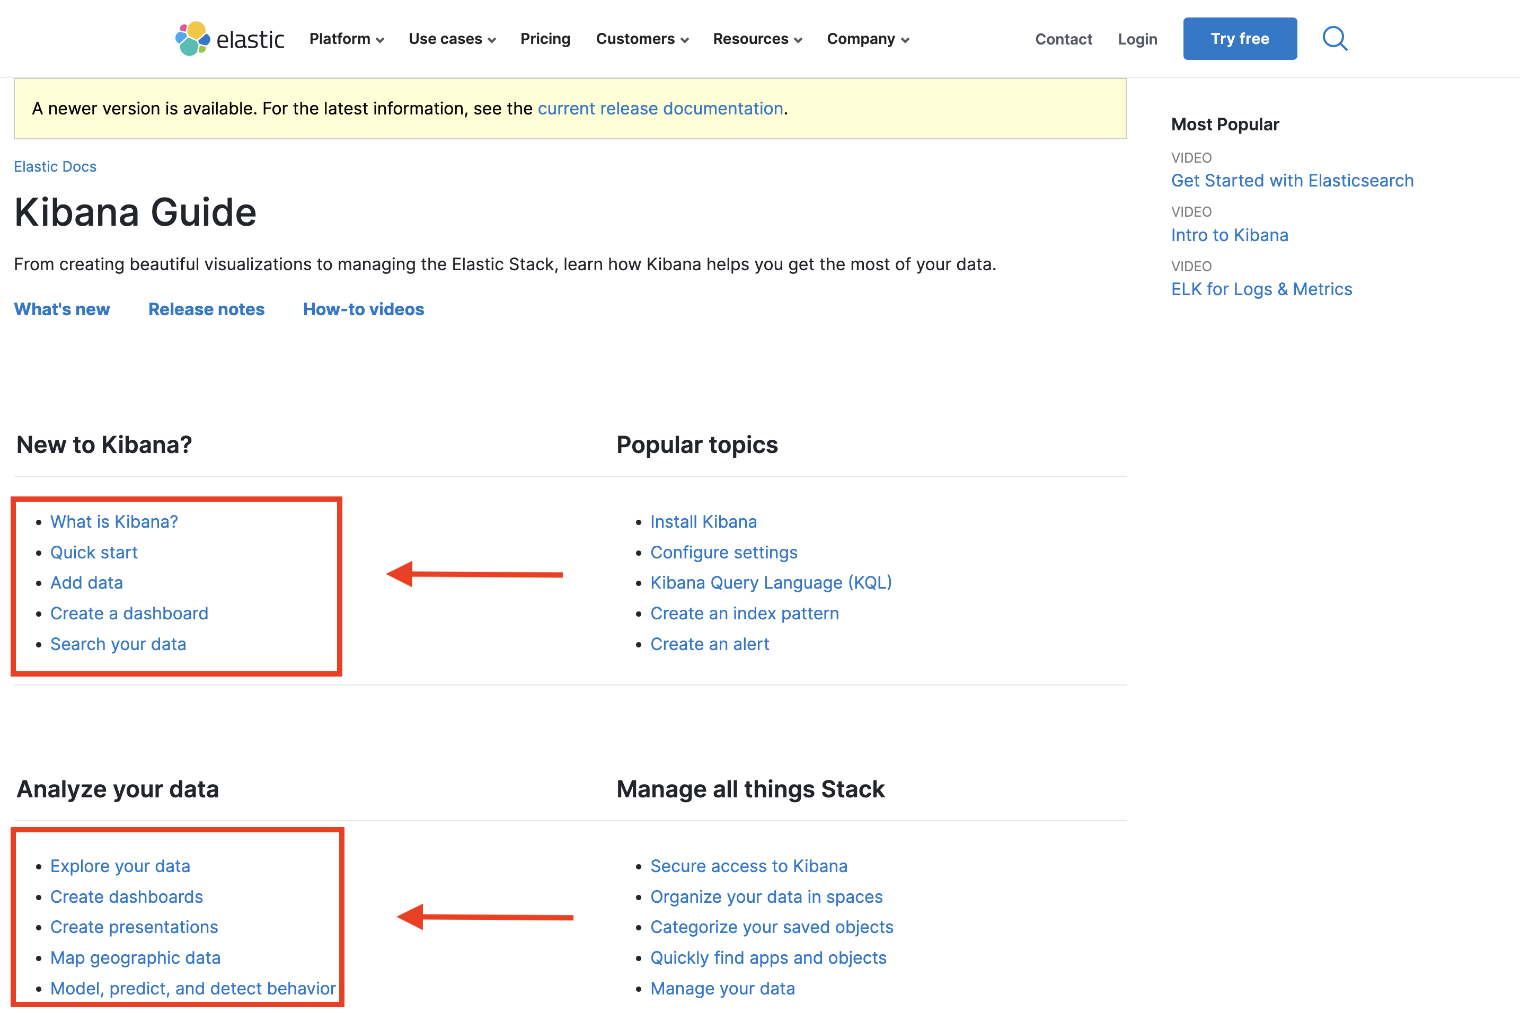Open the search magnifier icon
Viewport: 1520px width, 1013px height.
coord(1335,39)
